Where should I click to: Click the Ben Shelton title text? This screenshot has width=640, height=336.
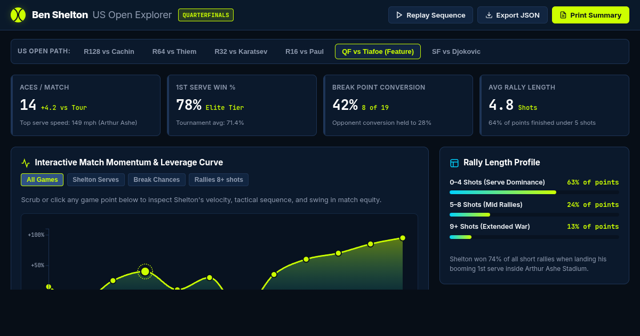click(60, 15)
